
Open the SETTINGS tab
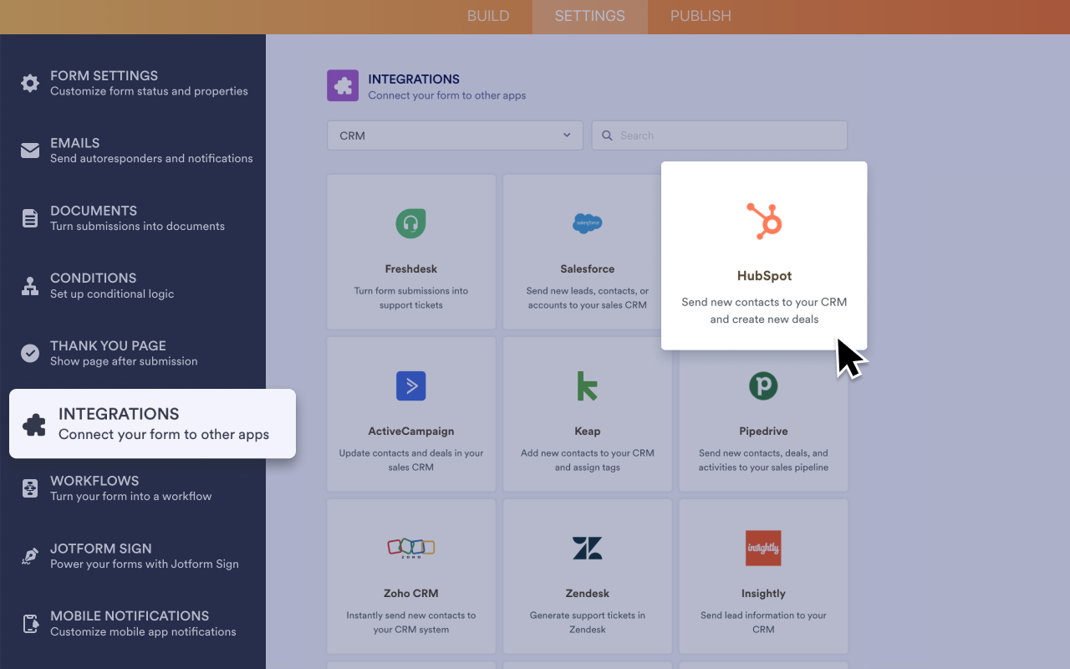coord(589,16)
